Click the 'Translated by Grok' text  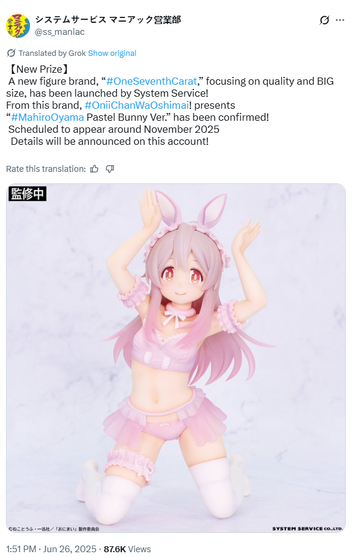click(52, 53)
